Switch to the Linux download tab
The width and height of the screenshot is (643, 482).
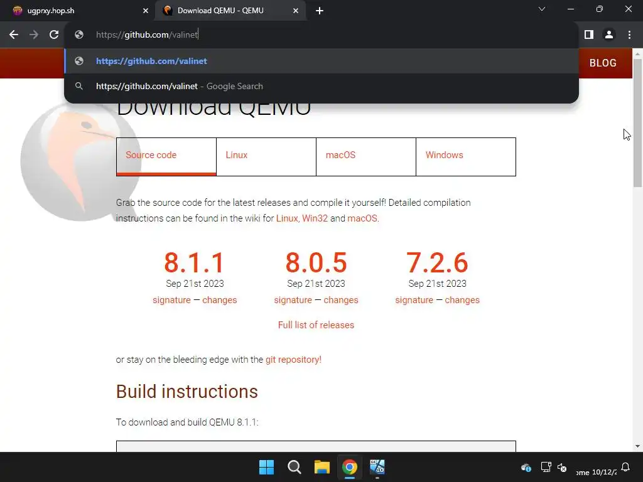(x=266, y=156)
